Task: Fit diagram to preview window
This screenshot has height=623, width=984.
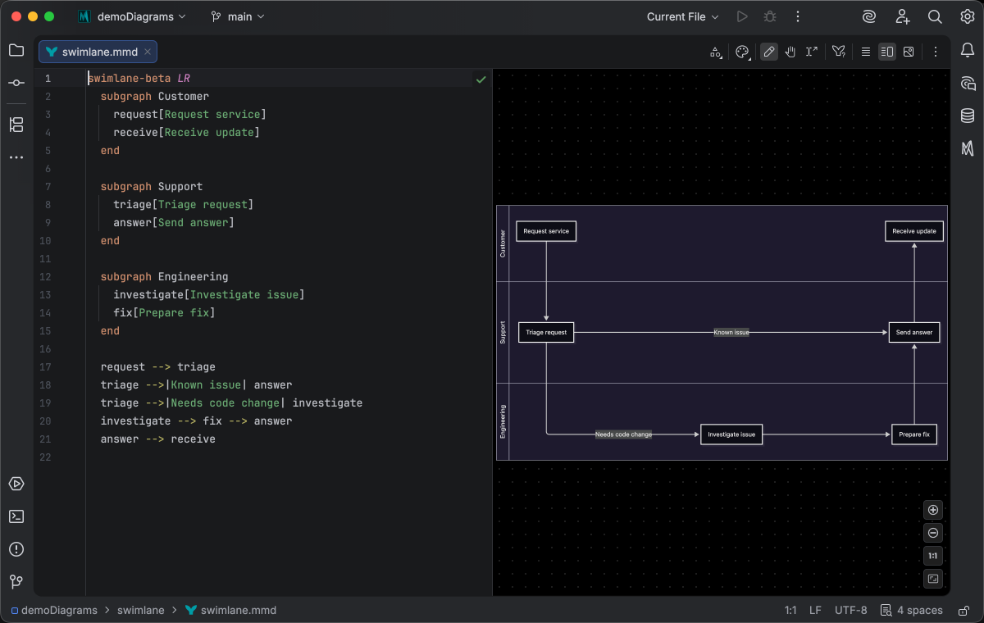Action: 933,579
